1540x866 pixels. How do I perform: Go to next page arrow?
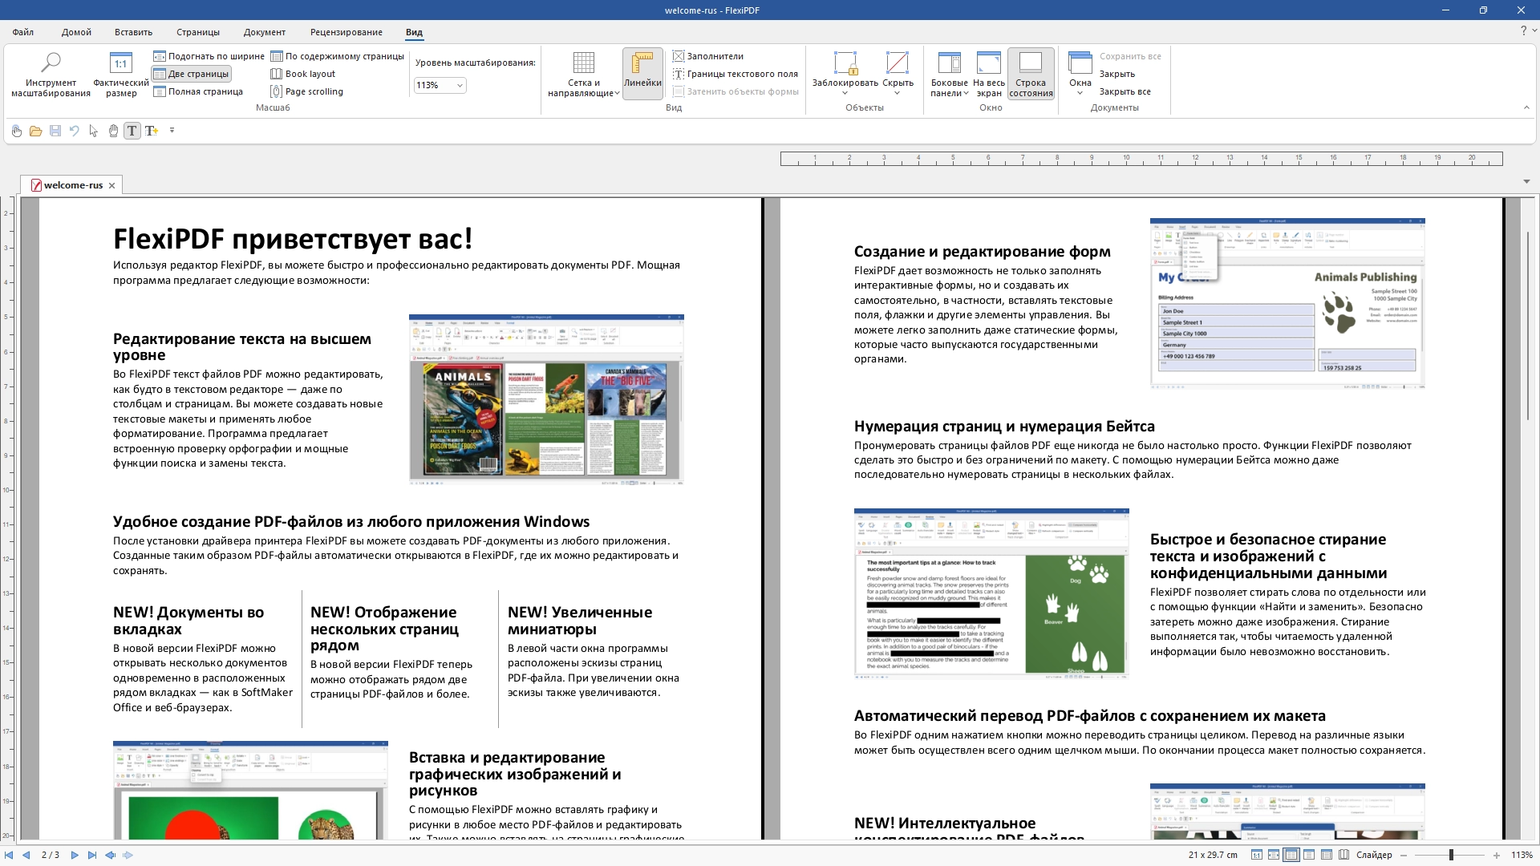pos(75,855)
